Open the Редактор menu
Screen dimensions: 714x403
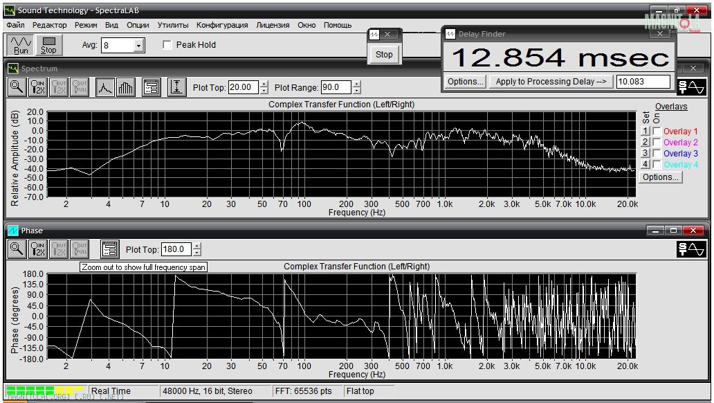point(49,25)
